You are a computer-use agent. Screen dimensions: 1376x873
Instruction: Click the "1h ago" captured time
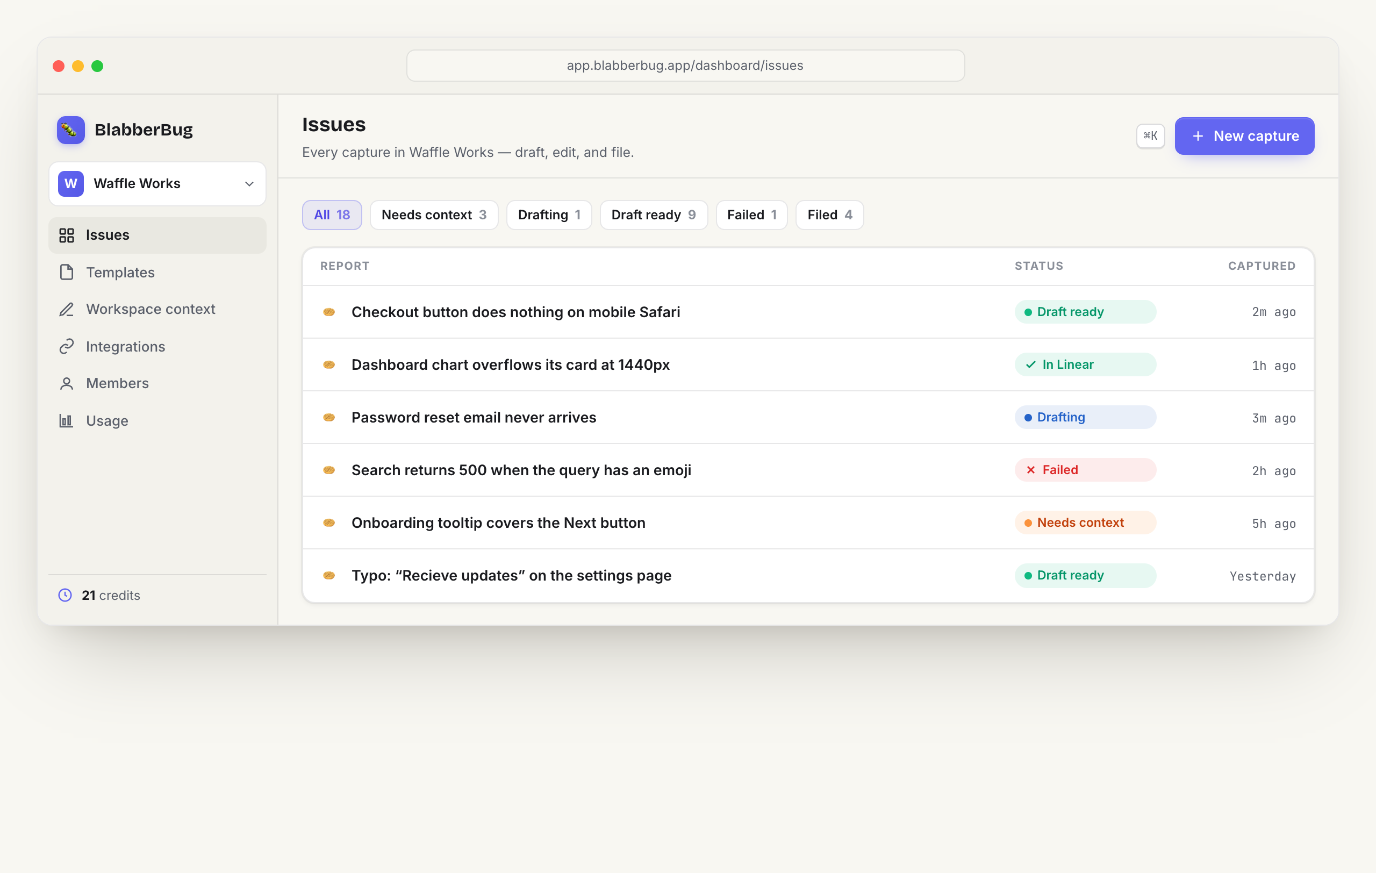[x=1274, y=366]
